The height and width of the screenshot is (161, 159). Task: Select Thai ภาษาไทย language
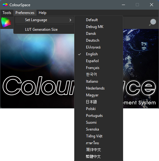[99, 143]
